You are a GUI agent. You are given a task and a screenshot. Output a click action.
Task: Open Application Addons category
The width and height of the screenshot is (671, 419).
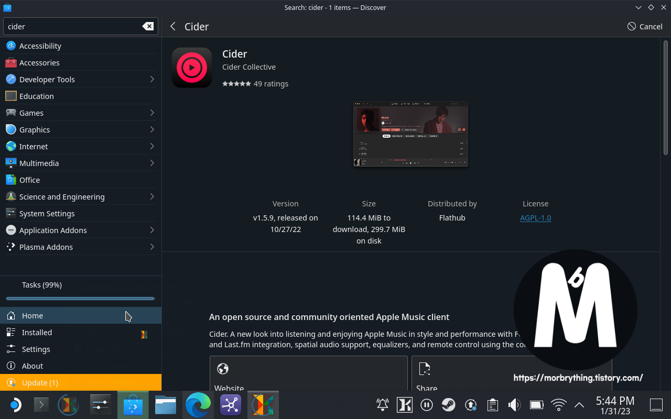[x=81, y=230]
